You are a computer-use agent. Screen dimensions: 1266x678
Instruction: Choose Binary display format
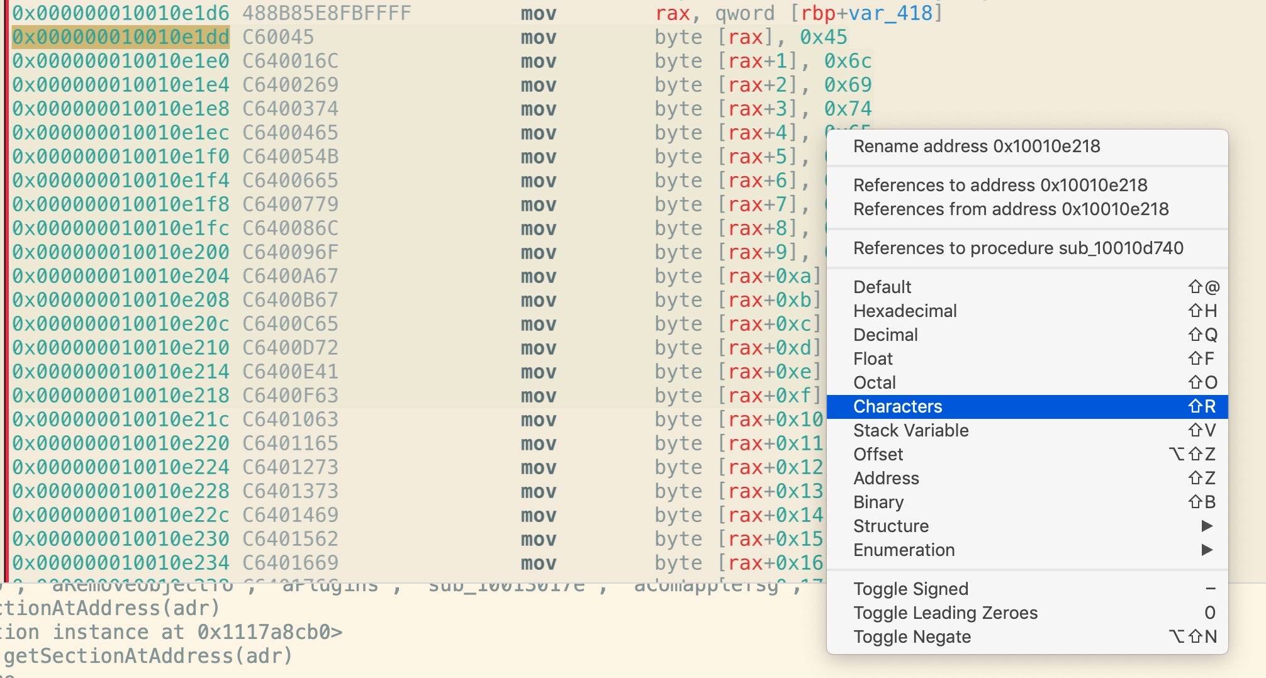click(878, 502)
